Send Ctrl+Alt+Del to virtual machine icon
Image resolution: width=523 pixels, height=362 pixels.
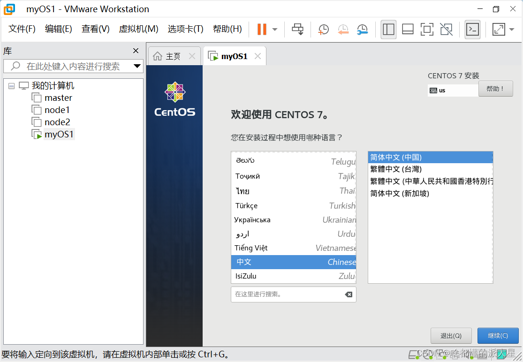pos(297,30)
